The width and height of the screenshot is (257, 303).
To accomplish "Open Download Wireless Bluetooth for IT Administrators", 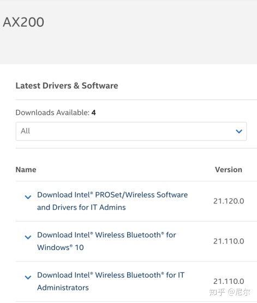I will 111,281.
